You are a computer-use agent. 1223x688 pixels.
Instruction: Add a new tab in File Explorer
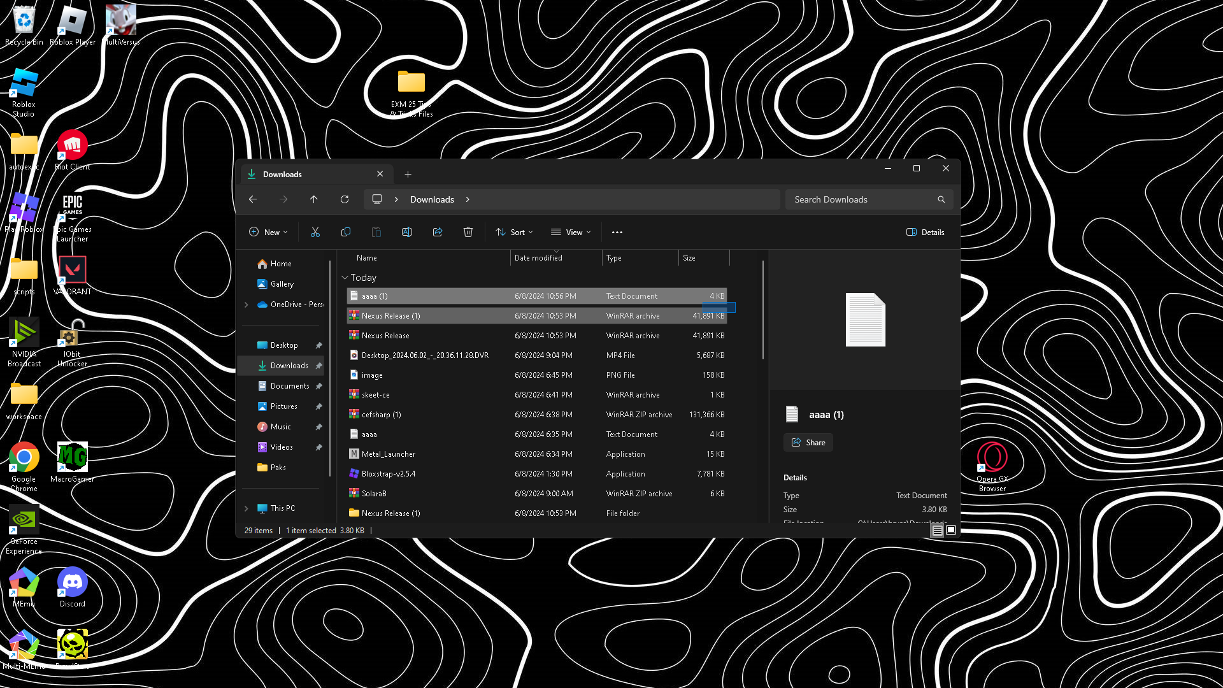pyautogui.click(x=408, y=174)
